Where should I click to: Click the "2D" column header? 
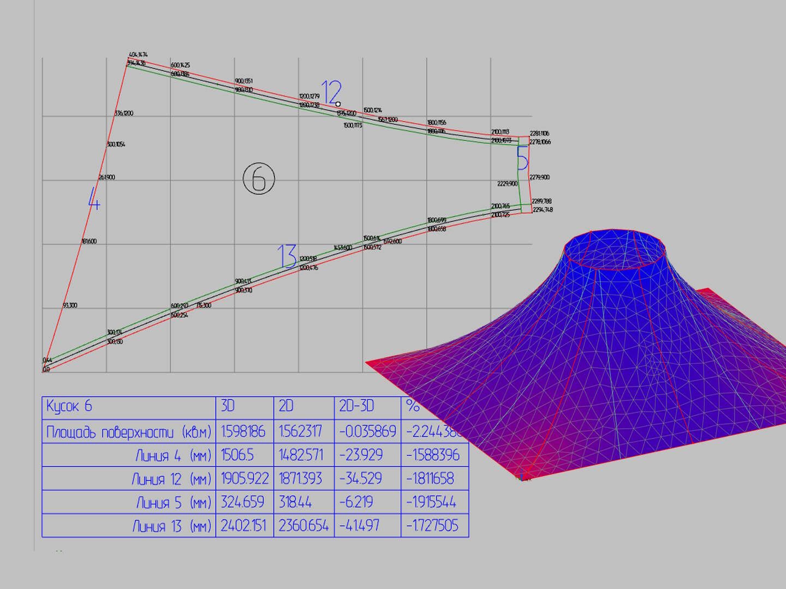286,407
